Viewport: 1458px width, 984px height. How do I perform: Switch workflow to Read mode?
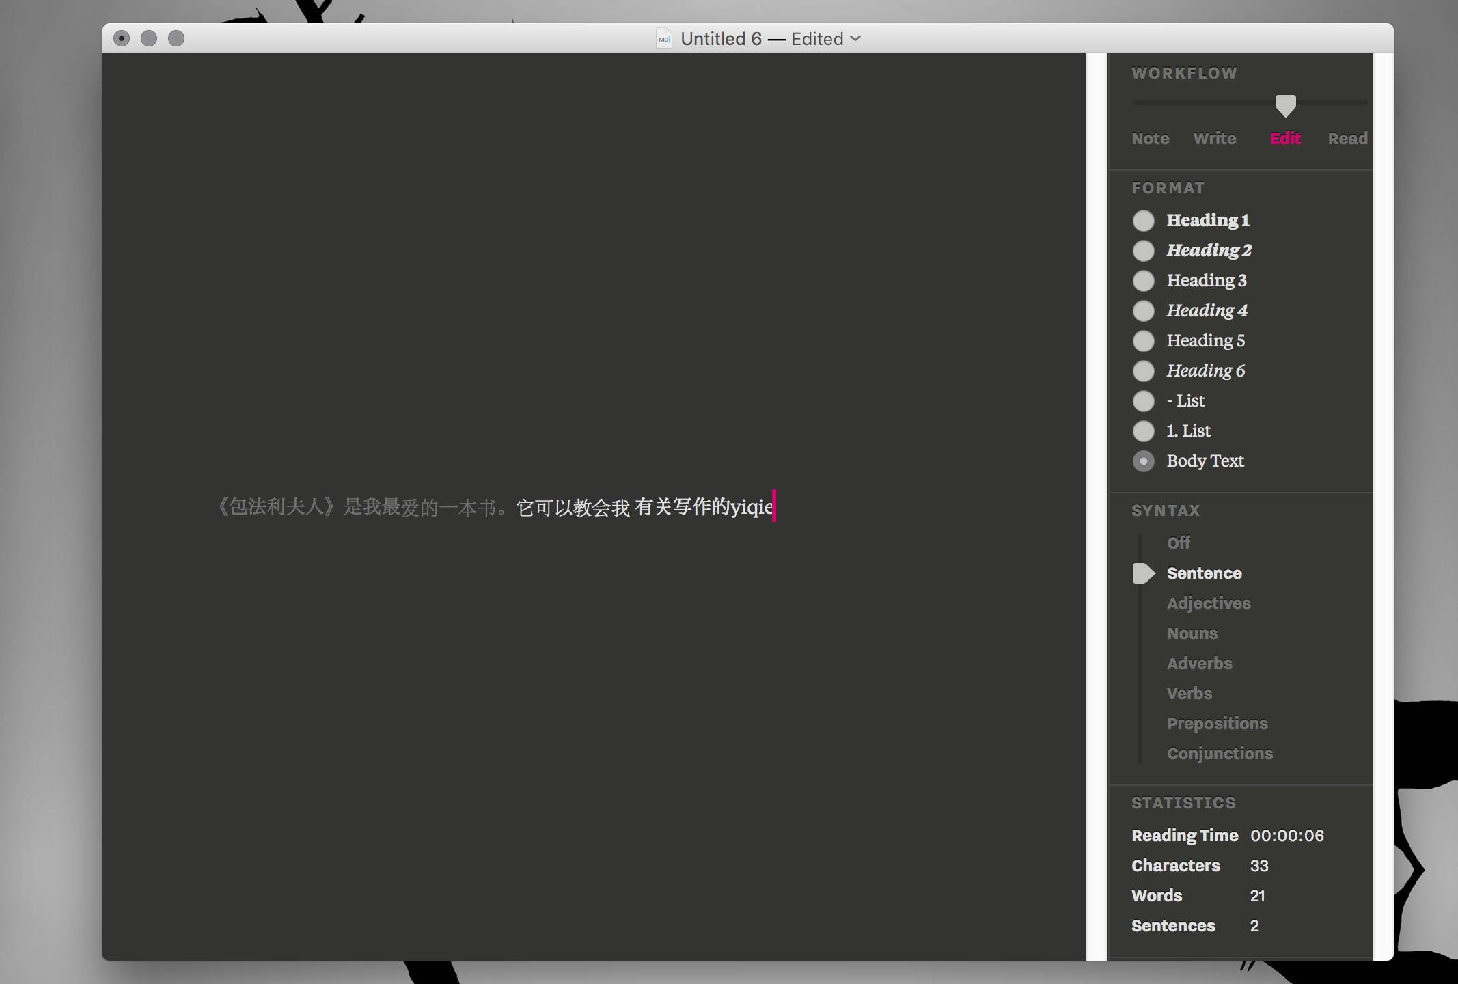pyautogui.click(x=1347, y=139)
